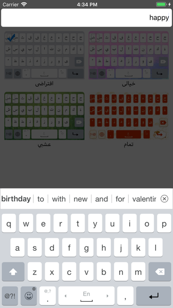Toggle the shift arrow key
173x308 pixels.
[13, 271]
